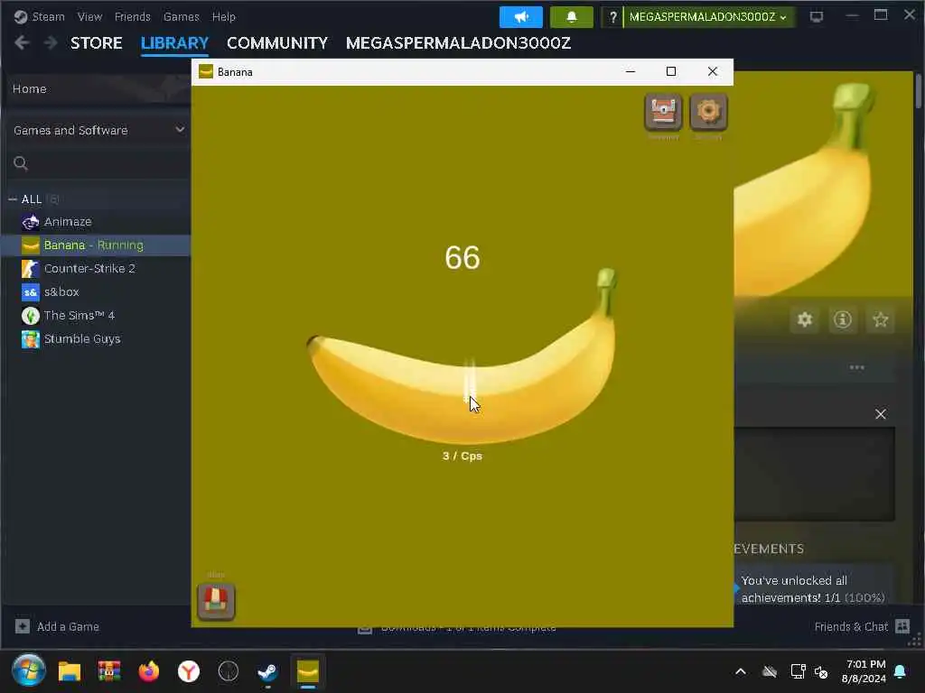Select Animaze in library list
Screen dimensions: 925x693
pyautogui.click(x=68, y=222)
